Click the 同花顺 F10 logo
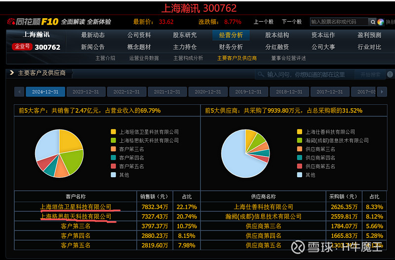This screenshot has height=260, width=395. click(x=33, y=22)
